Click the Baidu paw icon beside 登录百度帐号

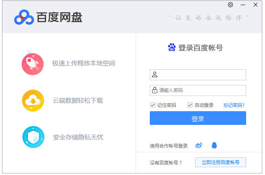[x=172, y=48]
